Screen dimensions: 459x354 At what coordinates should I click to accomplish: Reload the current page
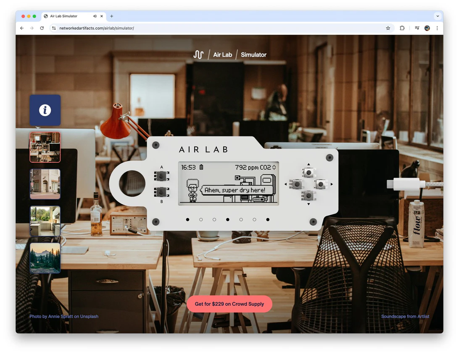click(x=42, y=28)
